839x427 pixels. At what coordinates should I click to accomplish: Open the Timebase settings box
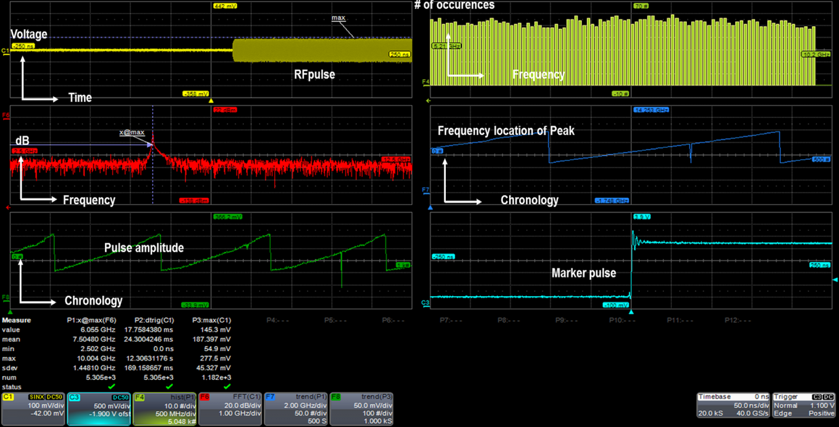(x=733, y=406)
